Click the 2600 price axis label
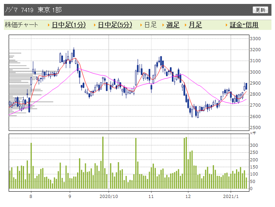This screenshot has height=207, width=275. 255,116
